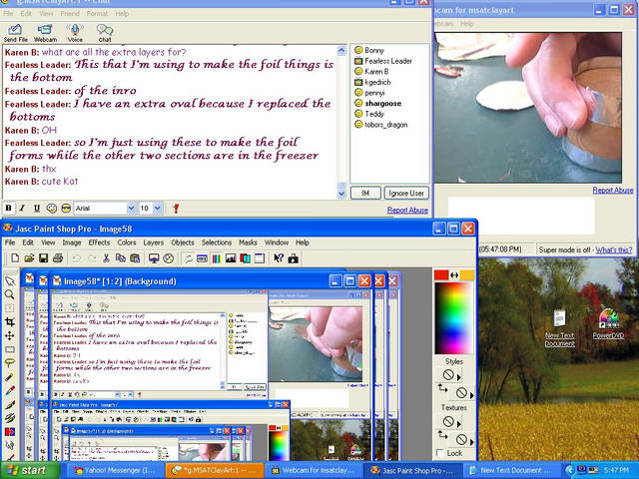Click the What's this? link
This screenshot has width=639, height=479.
point(614,249)
